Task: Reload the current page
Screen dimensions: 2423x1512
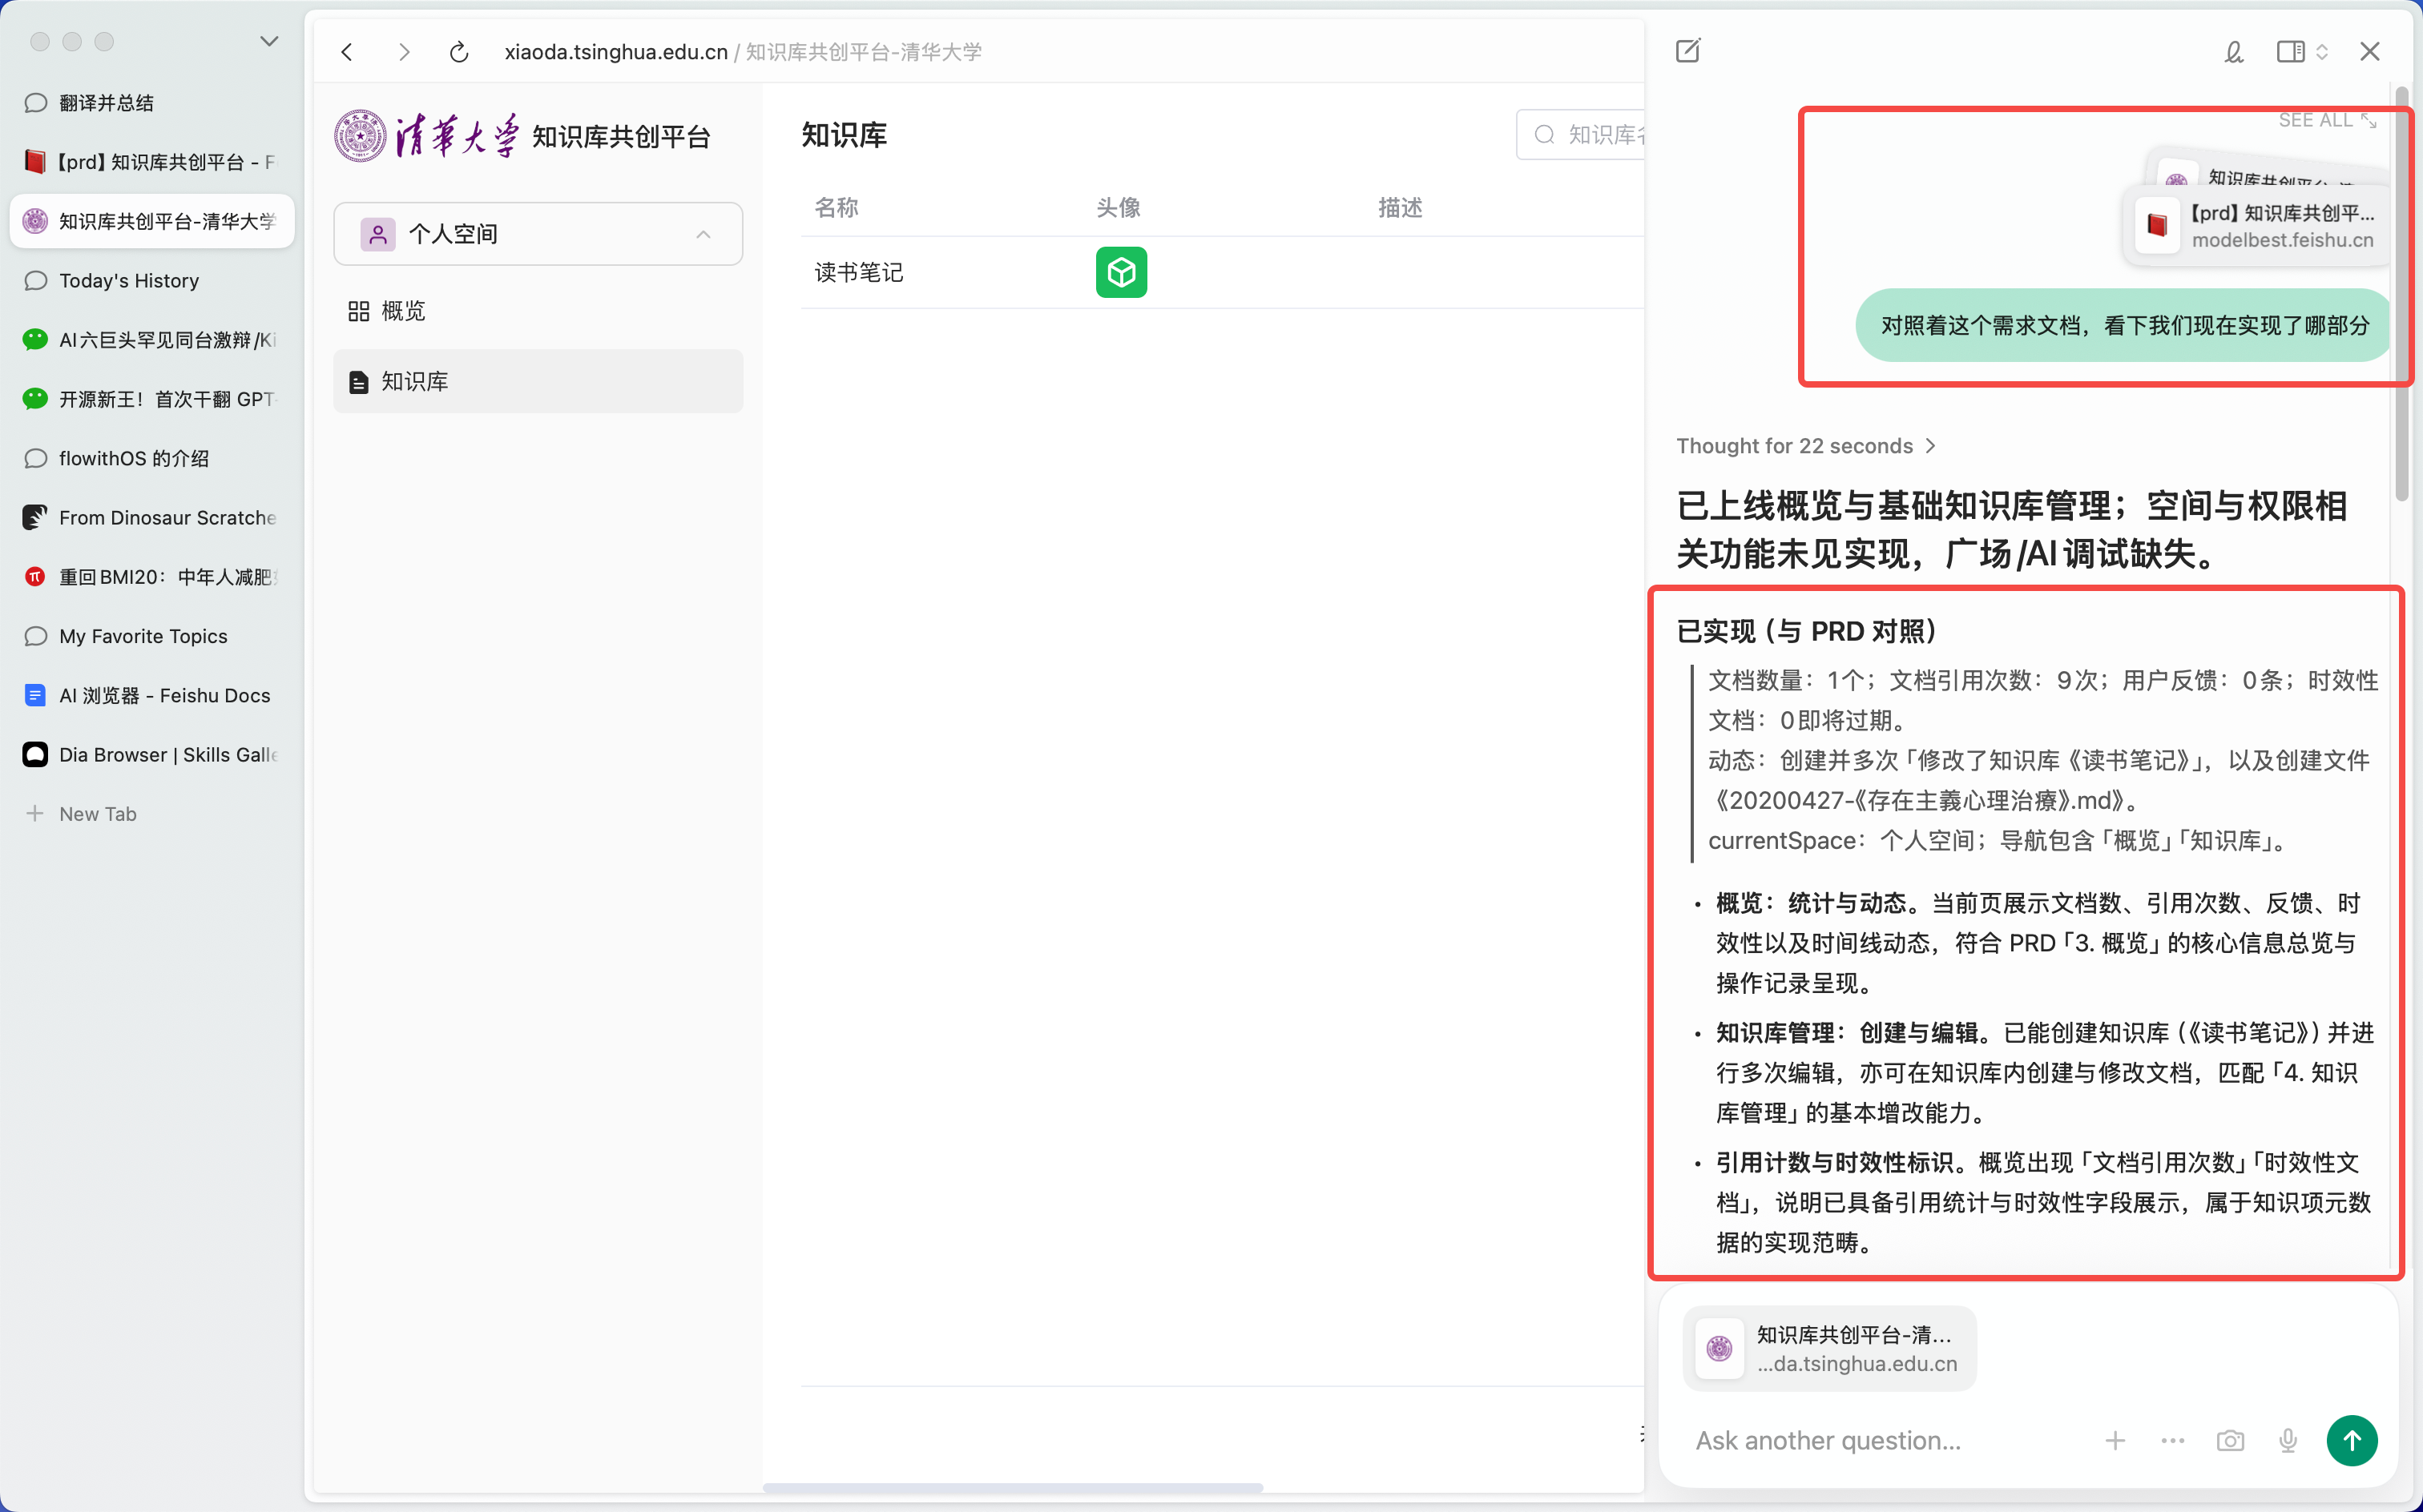Action: [459, 52]
